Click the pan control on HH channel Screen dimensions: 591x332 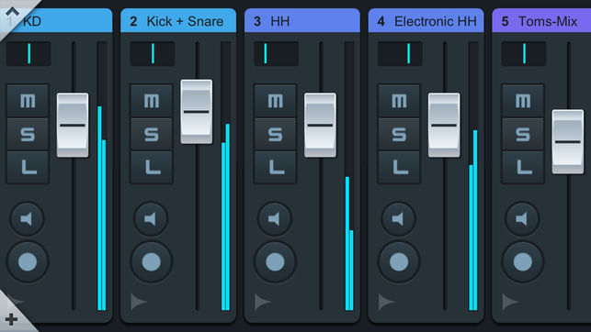[276, 53]
